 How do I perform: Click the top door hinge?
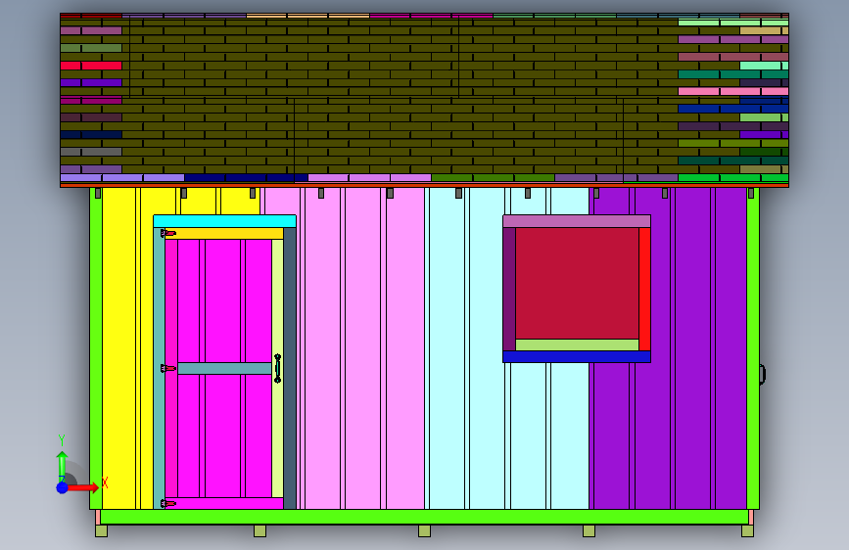tap(167, 233)
